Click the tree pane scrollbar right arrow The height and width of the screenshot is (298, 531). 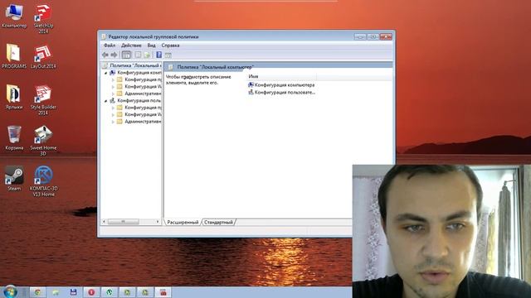point(158,222)
